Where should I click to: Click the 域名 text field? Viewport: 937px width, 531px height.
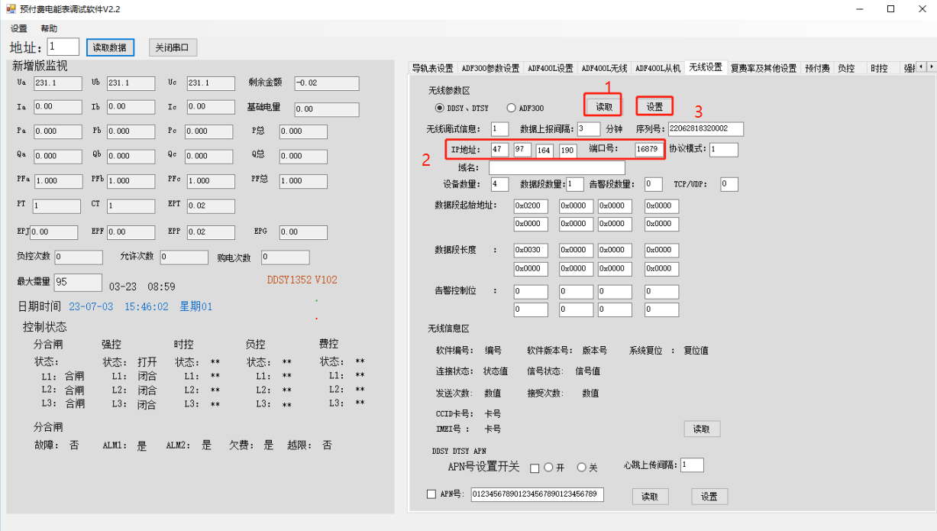pos(557,167)
